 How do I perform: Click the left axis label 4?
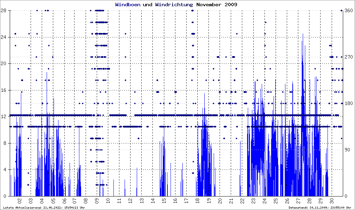pos(5,170)
